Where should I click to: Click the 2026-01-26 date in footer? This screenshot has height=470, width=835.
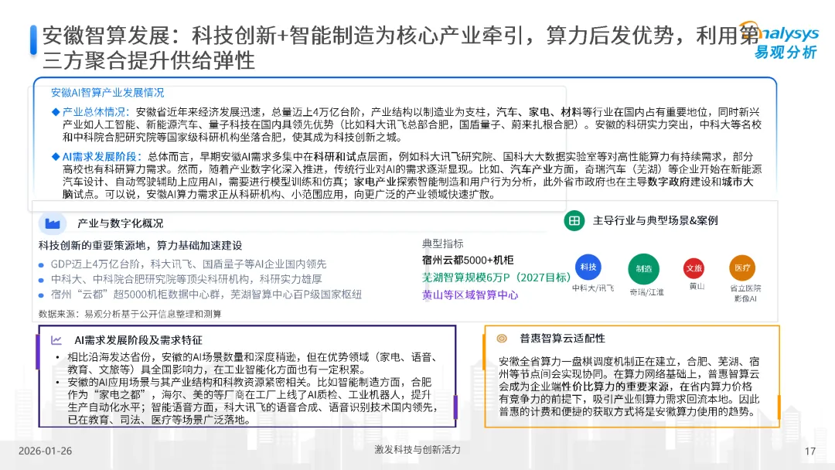click(46, 451)
